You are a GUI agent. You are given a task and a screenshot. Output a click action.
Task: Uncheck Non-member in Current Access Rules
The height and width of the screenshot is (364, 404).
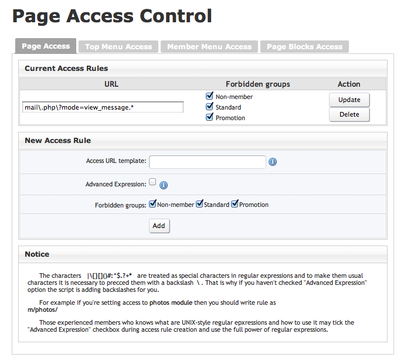coord(209,96)
